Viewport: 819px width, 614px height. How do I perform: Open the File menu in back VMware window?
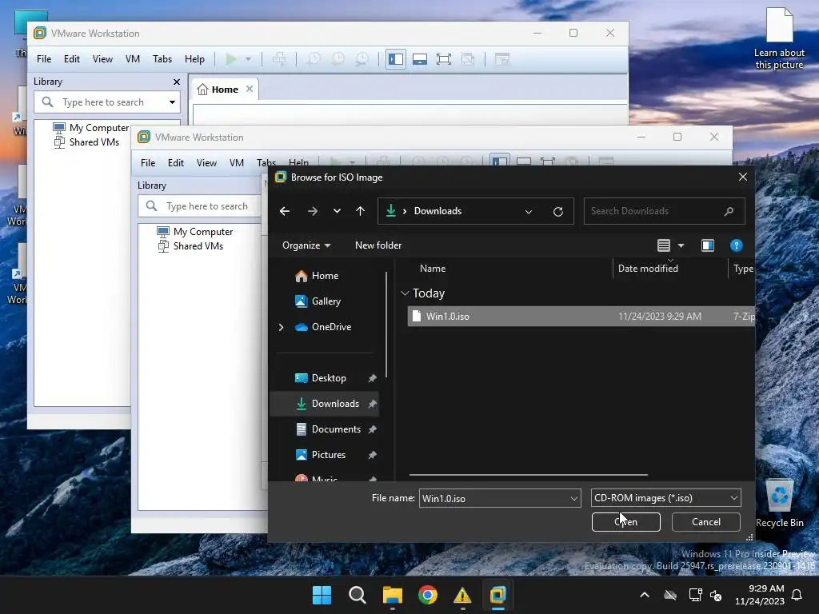click(44, 59)
